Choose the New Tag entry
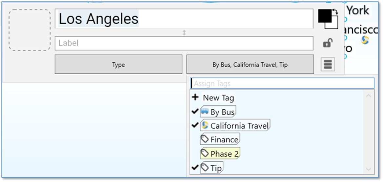The width and height of the screenshot is (383, 182). [218, 98]
